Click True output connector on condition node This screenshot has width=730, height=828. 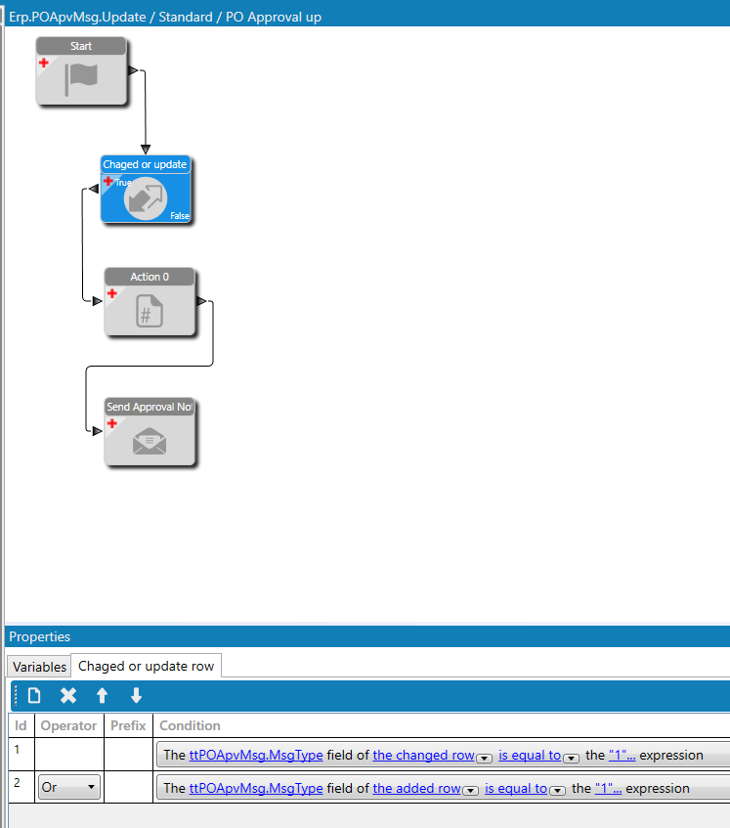[x=94, y=189]
